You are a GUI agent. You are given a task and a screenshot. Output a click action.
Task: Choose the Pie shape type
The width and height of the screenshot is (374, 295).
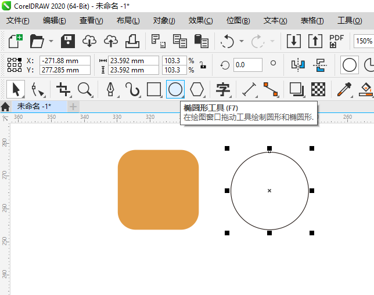(x=369, y=65)
